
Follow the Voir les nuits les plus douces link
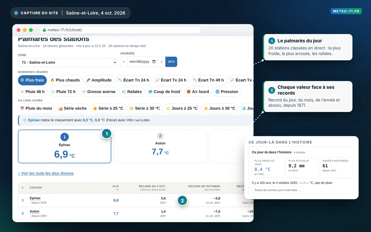coord(46,173)
